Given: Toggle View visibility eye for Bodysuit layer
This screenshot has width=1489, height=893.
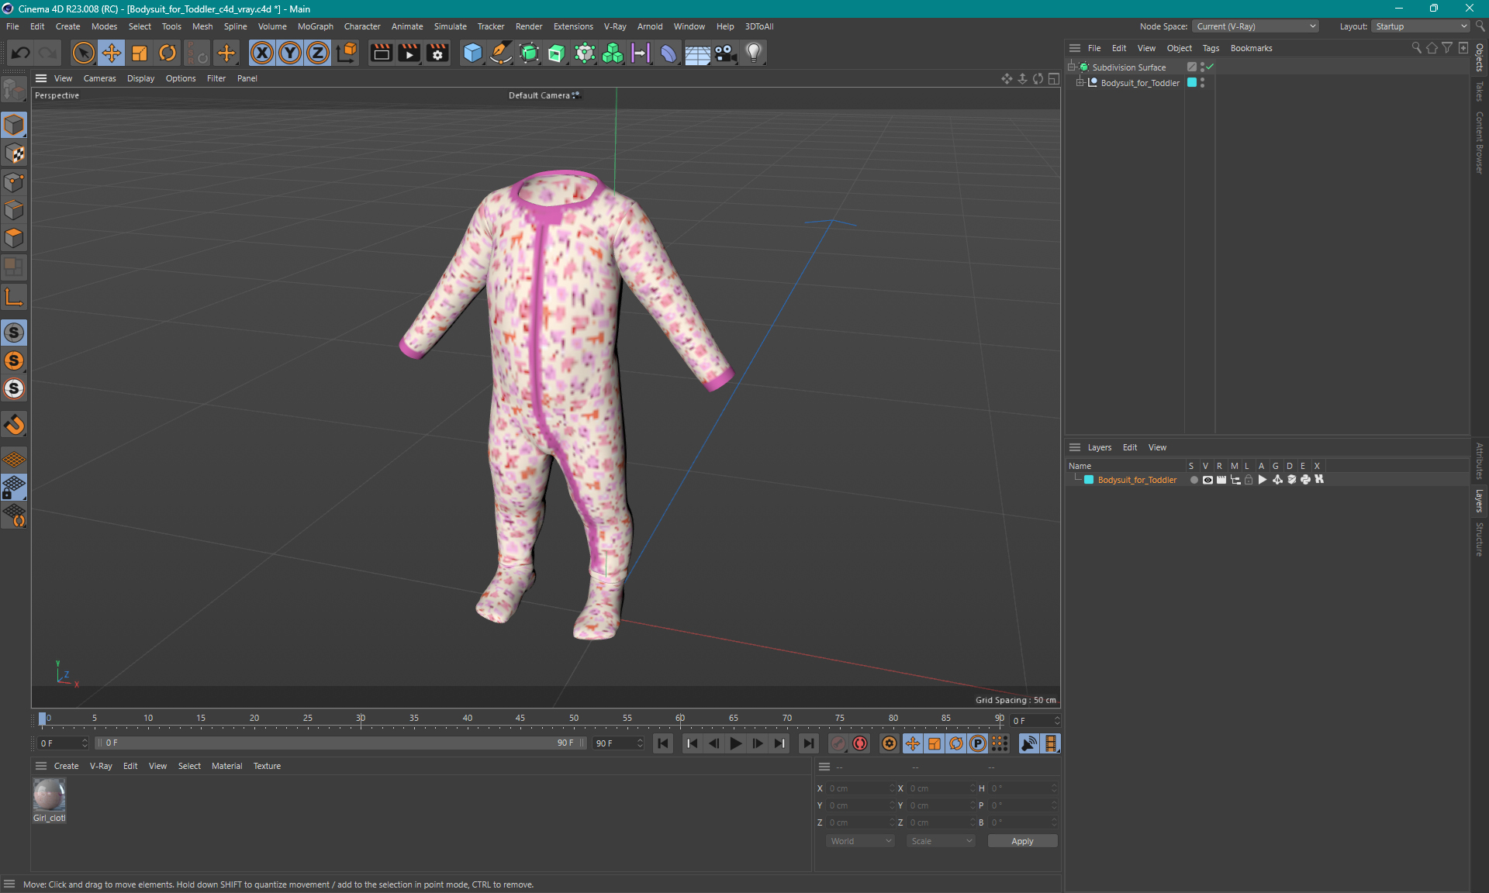Looking at the screenshot, I should tap(1207, 480).
